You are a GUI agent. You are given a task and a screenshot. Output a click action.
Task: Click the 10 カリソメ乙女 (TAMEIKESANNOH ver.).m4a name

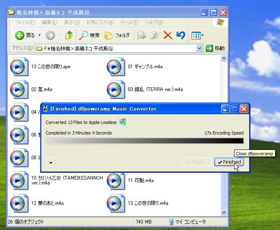pyautogui.click(x=67, y=180)
